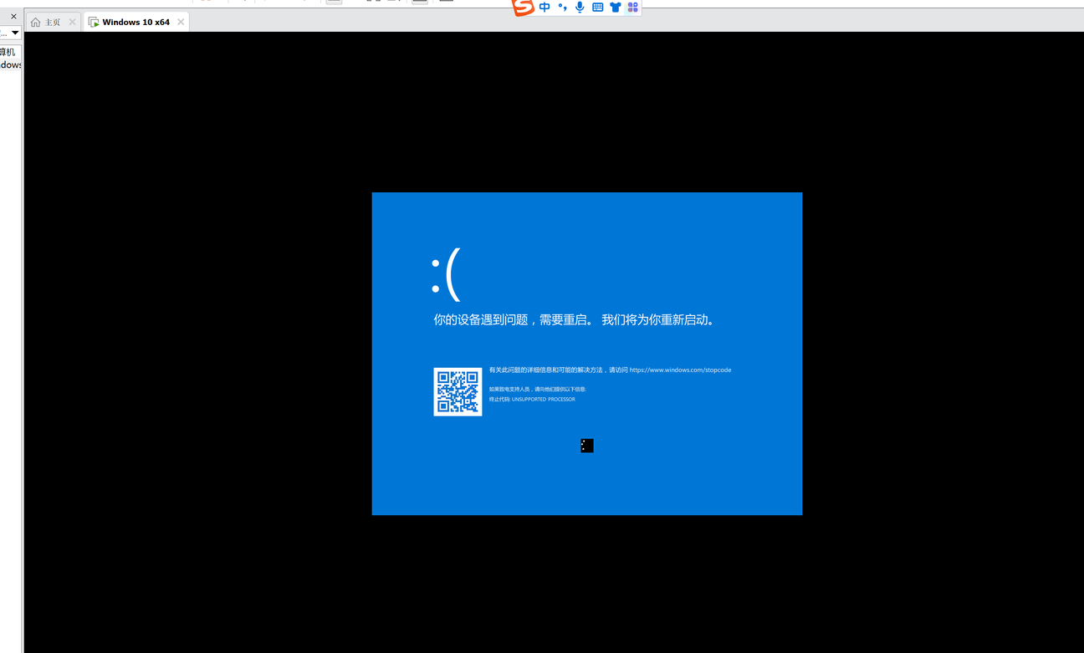Open the Sogou soft keyboard icon
Screen dimensions: 1084x653
pyautogui.click(x=597, y=7)
